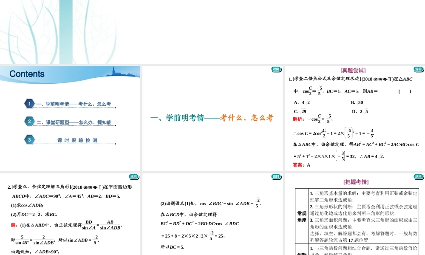Click the Contents title text

pyautogui.click(x=27, y=74)
